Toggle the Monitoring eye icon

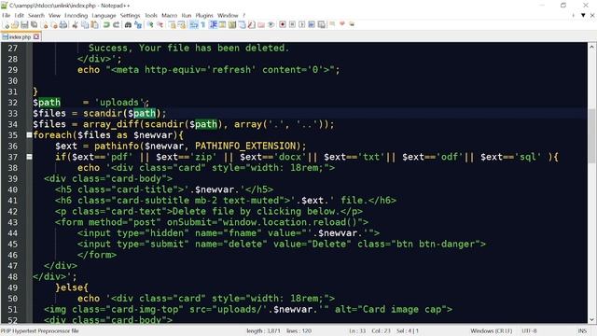pos(271,25)
